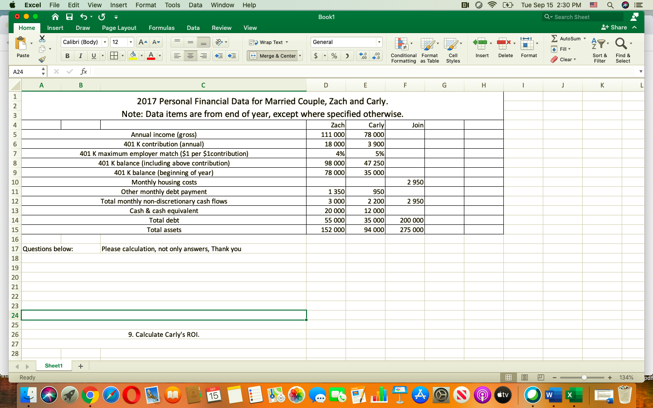Image resolution: width=653 pixels, height=408 pixels.
Task: Select the AutoSum icon
Action: click(x=558, y=39)
